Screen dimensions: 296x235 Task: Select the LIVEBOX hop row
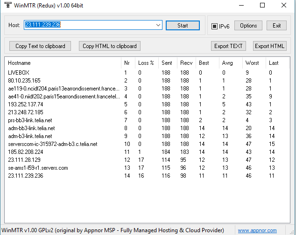[x=19, y=72]
